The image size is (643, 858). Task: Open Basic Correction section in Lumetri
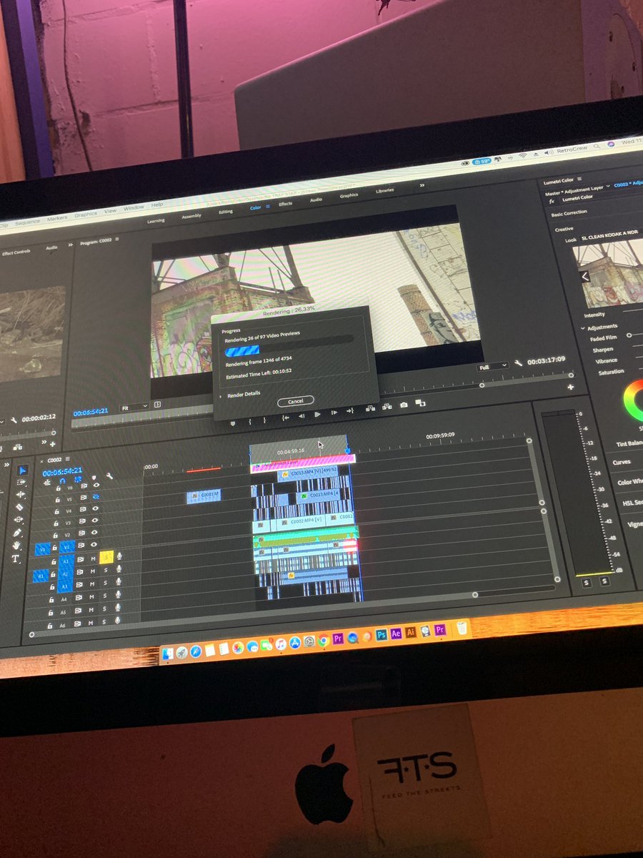coord(569,213)
